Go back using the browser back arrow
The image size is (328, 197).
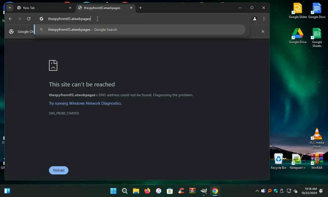tap(10, 19)
